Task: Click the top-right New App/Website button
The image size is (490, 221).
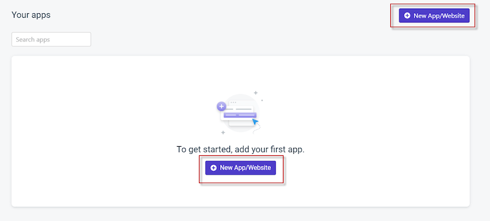Action: [x=434, y=16]
